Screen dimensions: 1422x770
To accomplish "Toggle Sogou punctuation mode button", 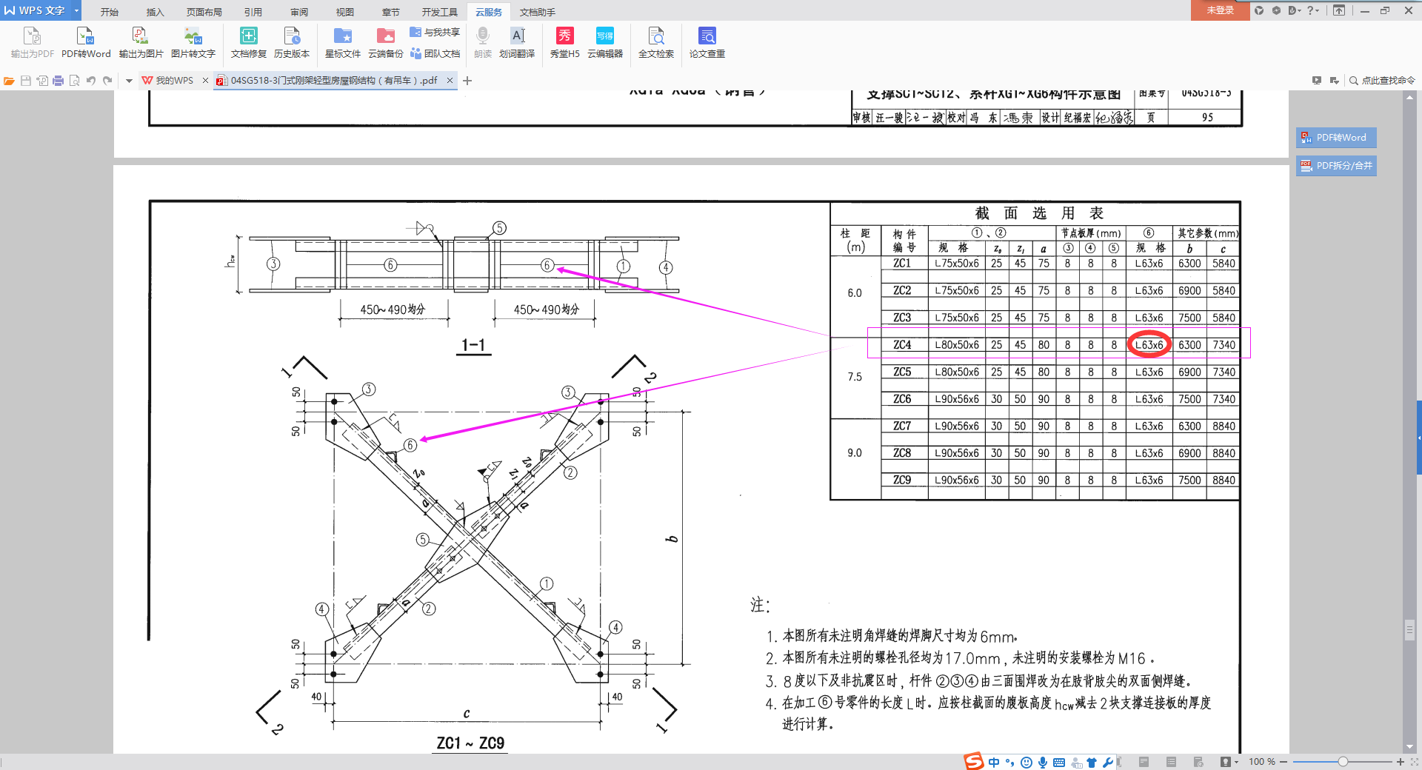I will (x=1010, y=762).
